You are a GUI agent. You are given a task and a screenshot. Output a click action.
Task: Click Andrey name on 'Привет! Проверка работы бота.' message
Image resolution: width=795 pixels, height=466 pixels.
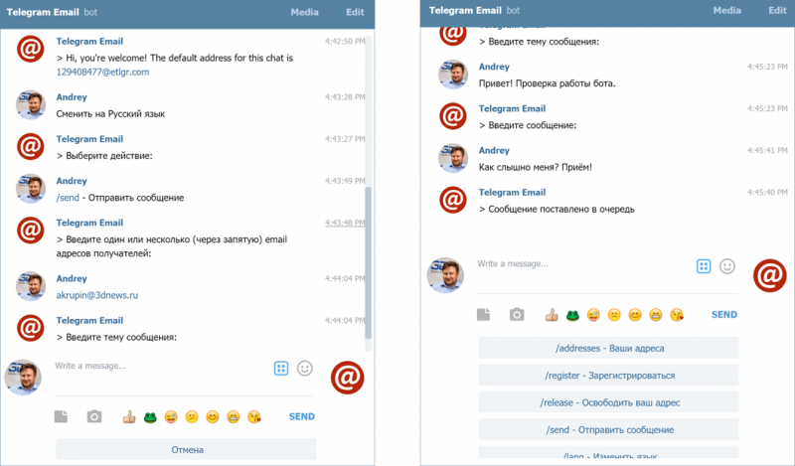(x=494, y=67)
